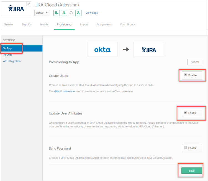Viewport: 208px width, 181px height.
Task: Click the JIRA logo box beside the arrow
Action: [149, 50]
